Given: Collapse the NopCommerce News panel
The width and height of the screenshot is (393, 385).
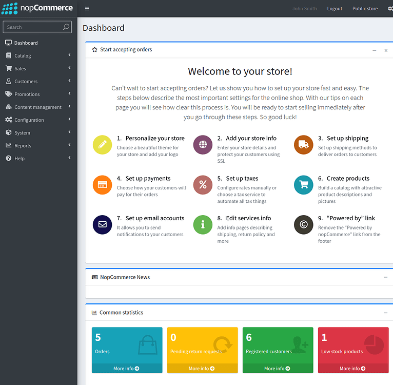Looking at the screenshot, I should pyautogui.click(x=385, y=277).
